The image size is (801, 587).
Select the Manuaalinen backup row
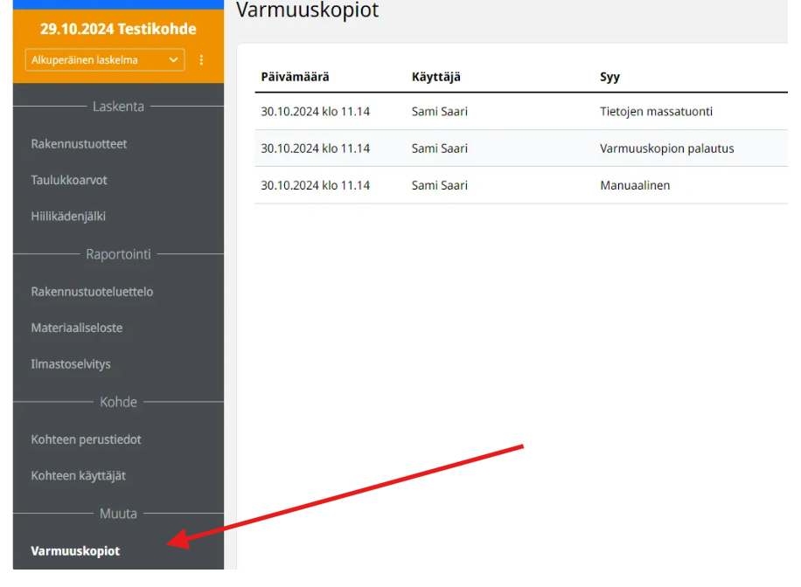point(521,185)
